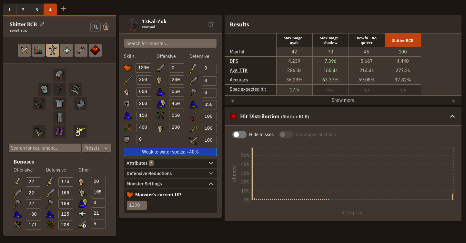
Task: Click the 7.396 DPS value cell
Action: (x=330, y=61)
